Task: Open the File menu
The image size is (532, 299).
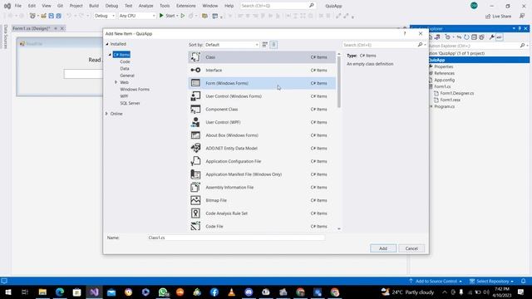Action: [18, 6]
